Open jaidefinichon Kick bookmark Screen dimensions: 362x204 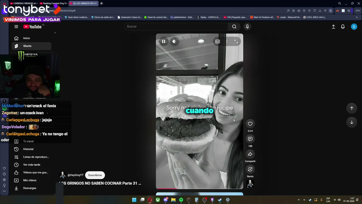point(182,17)
